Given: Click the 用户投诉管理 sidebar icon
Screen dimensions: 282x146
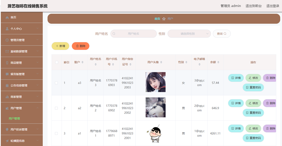Looking at the screenshot, I should (x=7, y=130).
